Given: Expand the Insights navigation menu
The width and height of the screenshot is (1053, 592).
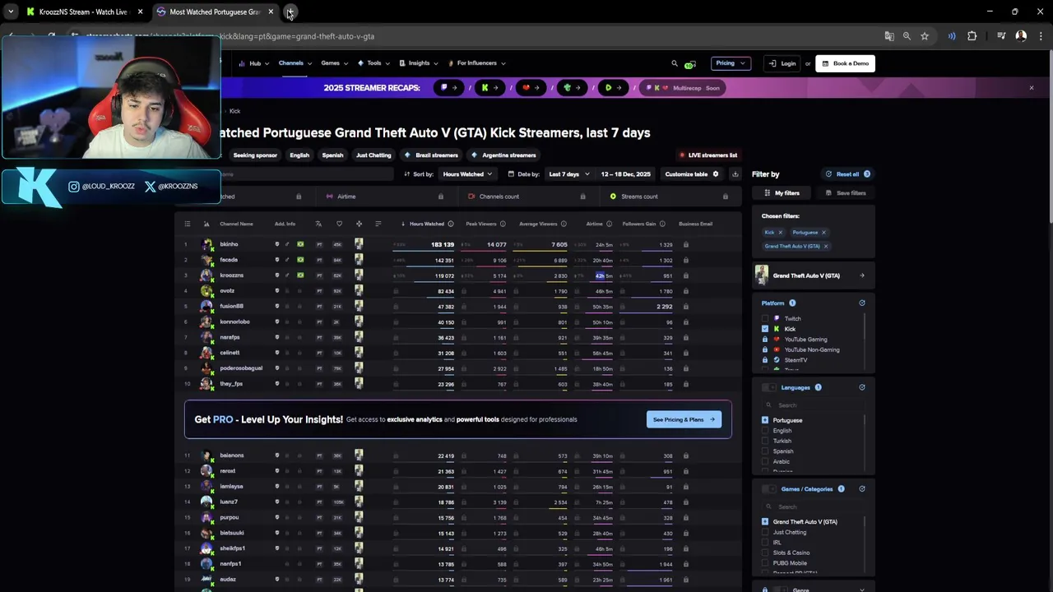Looking at the screenshot, I should 418,63.
